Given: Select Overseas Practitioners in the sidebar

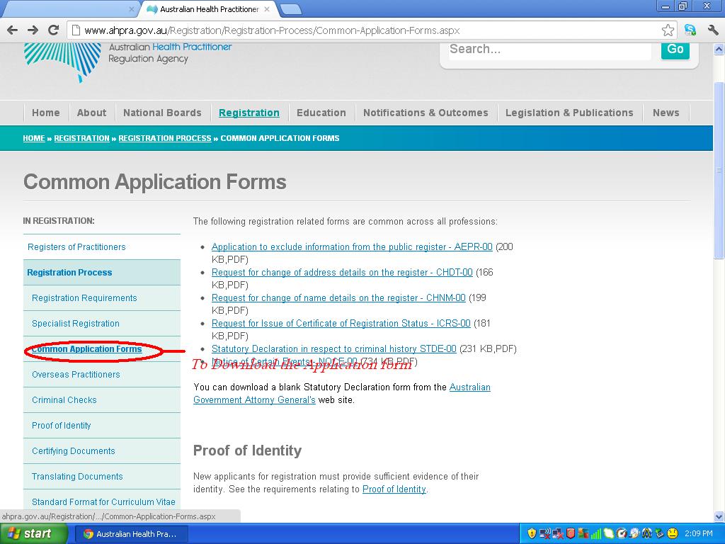Looking at the screenshot, I should coord(74,374).
